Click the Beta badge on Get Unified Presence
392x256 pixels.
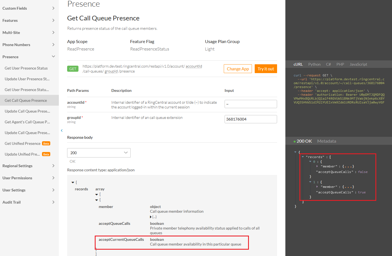(x=46, y=143)
